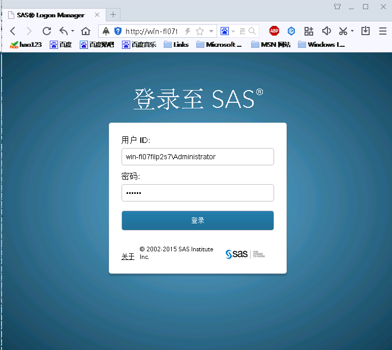Open the browser hamburger menu
This screenshot has width=392, height=350.
pyautogui.click(x=383, y=31)
